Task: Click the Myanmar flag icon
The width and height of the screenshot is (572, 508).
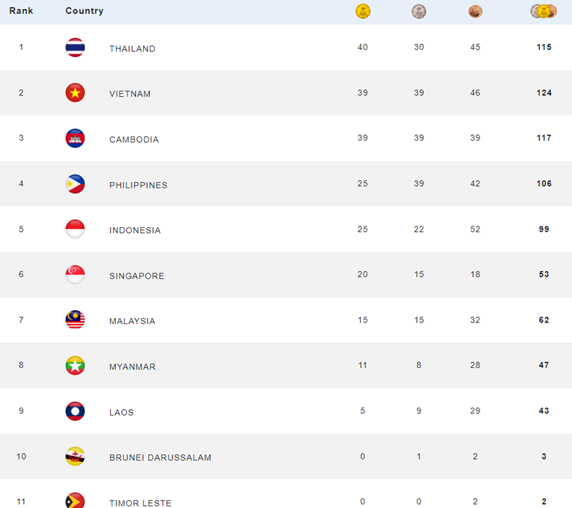Action: (x=75, y=366)
